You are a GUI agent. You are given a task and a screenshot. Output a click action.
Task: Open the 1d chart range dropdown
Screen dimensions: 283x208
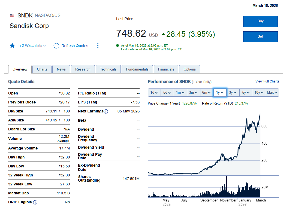click(154, 93)
